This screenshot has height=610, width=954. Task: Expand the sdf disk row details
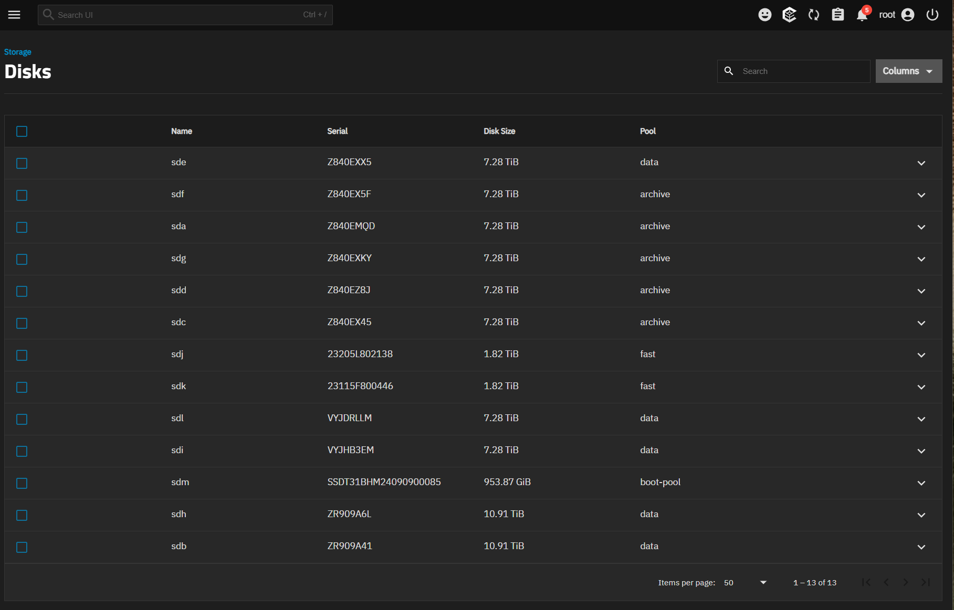click(921, 195)
